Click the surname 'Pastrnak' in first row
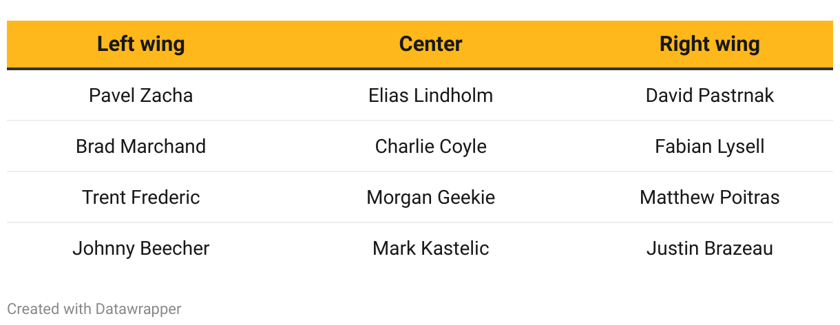Screen dimensions: 840x325 [741, 95]
